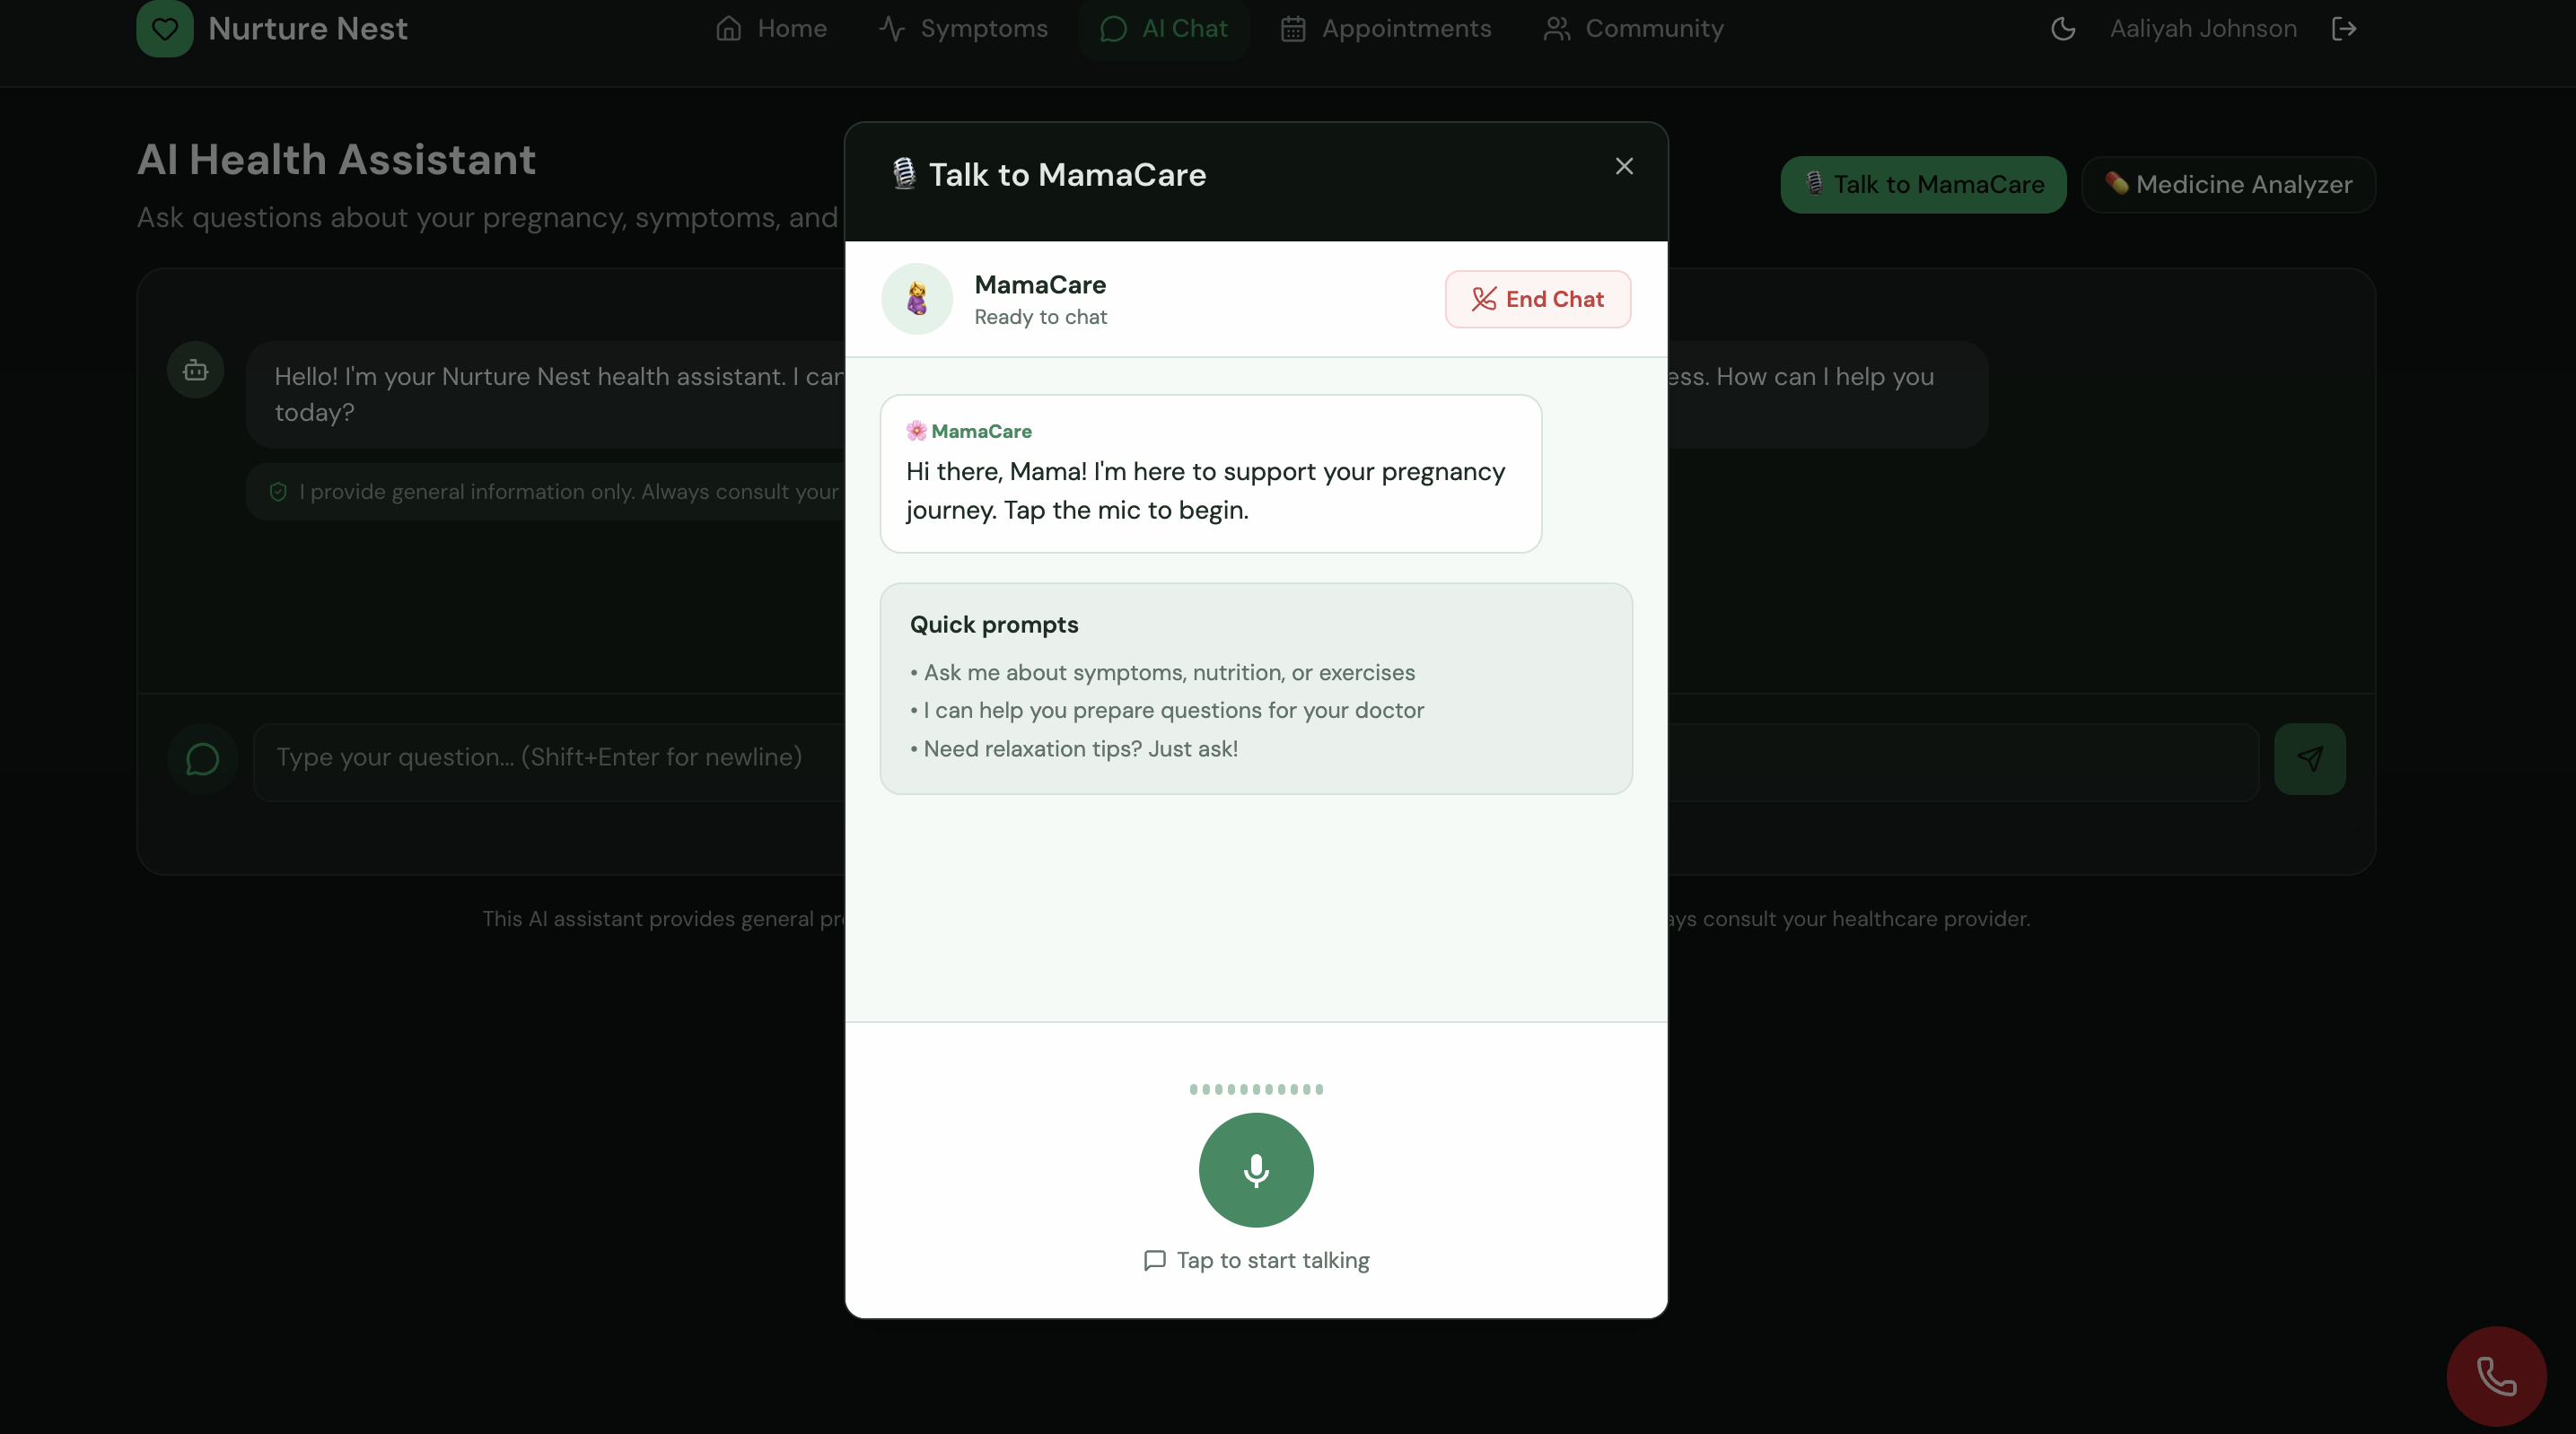Go to the Symptoms page
The image size is (2576, 1434).
pos(963,28)
